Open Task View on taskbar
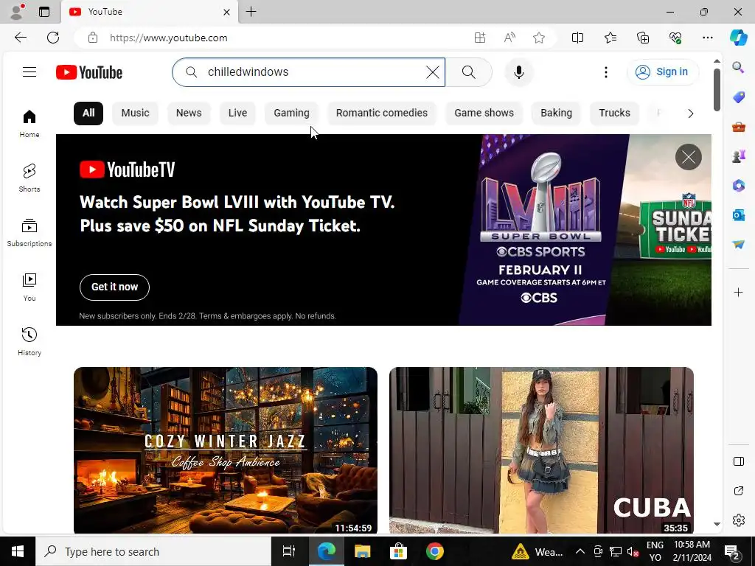Image resolution: width=755 pixels, height=566 pixels. point(288,551)
